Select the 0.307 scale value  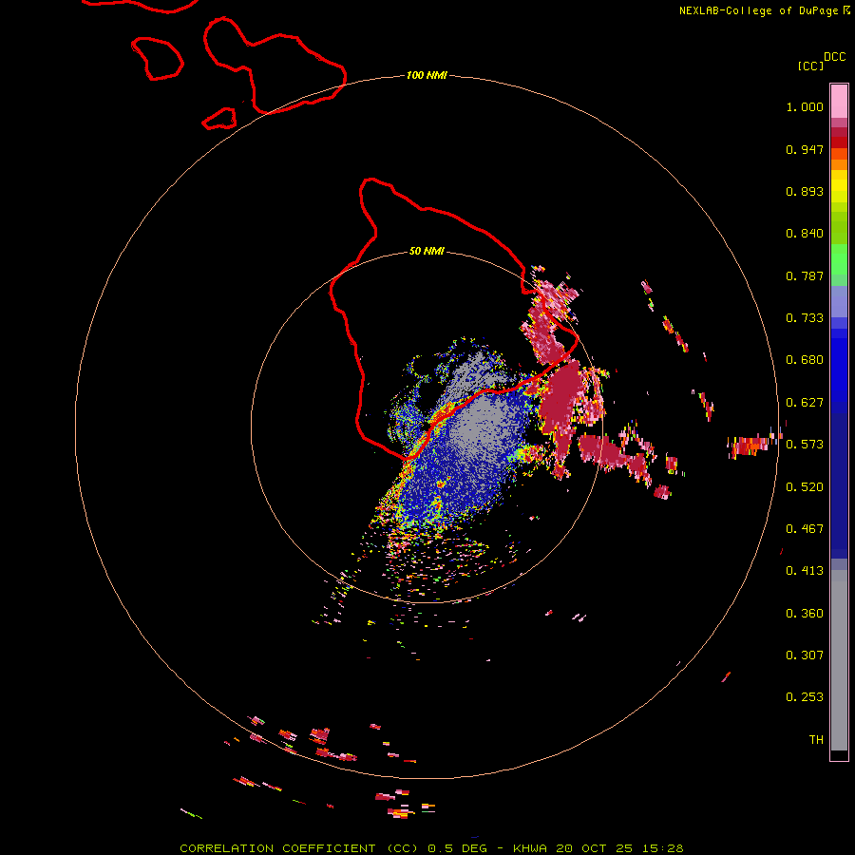tap(805, 655)
